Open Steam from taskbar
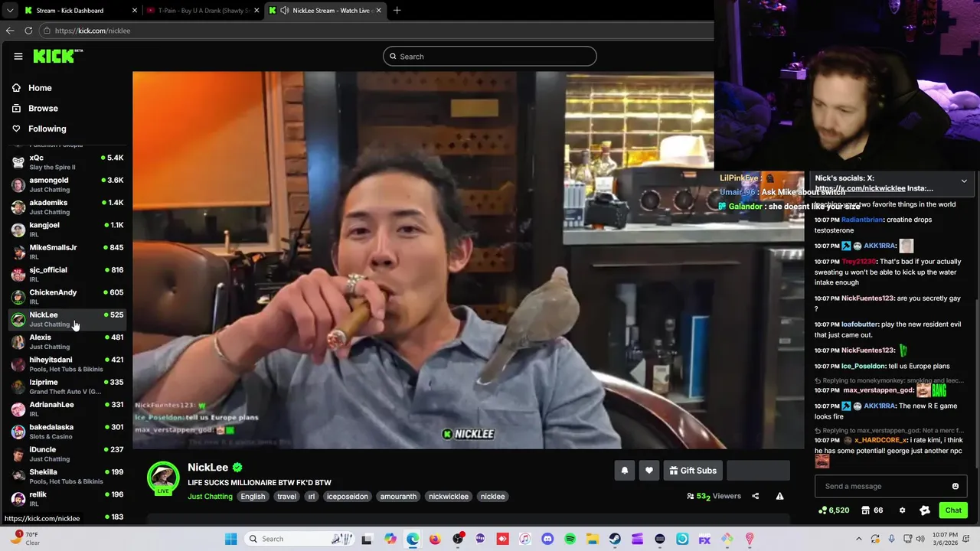Image resolution: width=980 pixels, height=551 pixels. [615, 539]
